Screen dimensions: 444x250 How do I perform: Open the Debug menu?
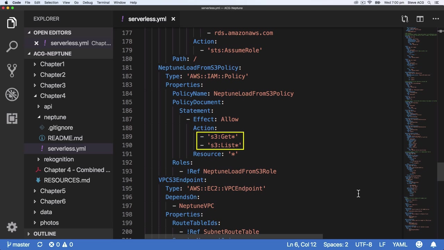(x=88, y=2)
